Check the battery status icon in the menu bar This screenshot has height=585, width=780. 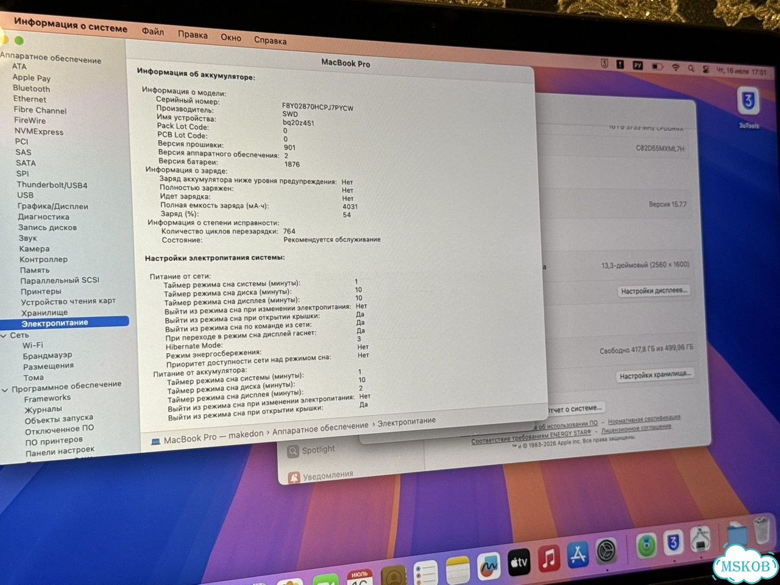pos(658,66)
